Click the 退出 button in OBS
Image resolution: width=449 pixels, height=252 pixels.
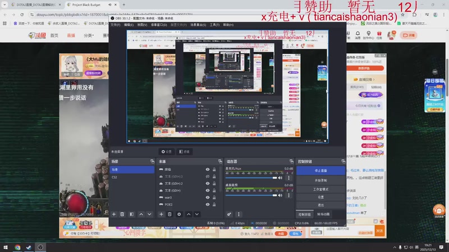click(320, 205)
